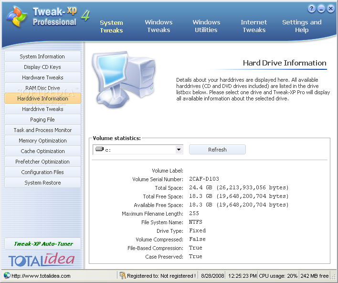The height and width of the screenshot is (283, 338).
Task: Refresh the volume statistics
Action: (x=217, y=149)
